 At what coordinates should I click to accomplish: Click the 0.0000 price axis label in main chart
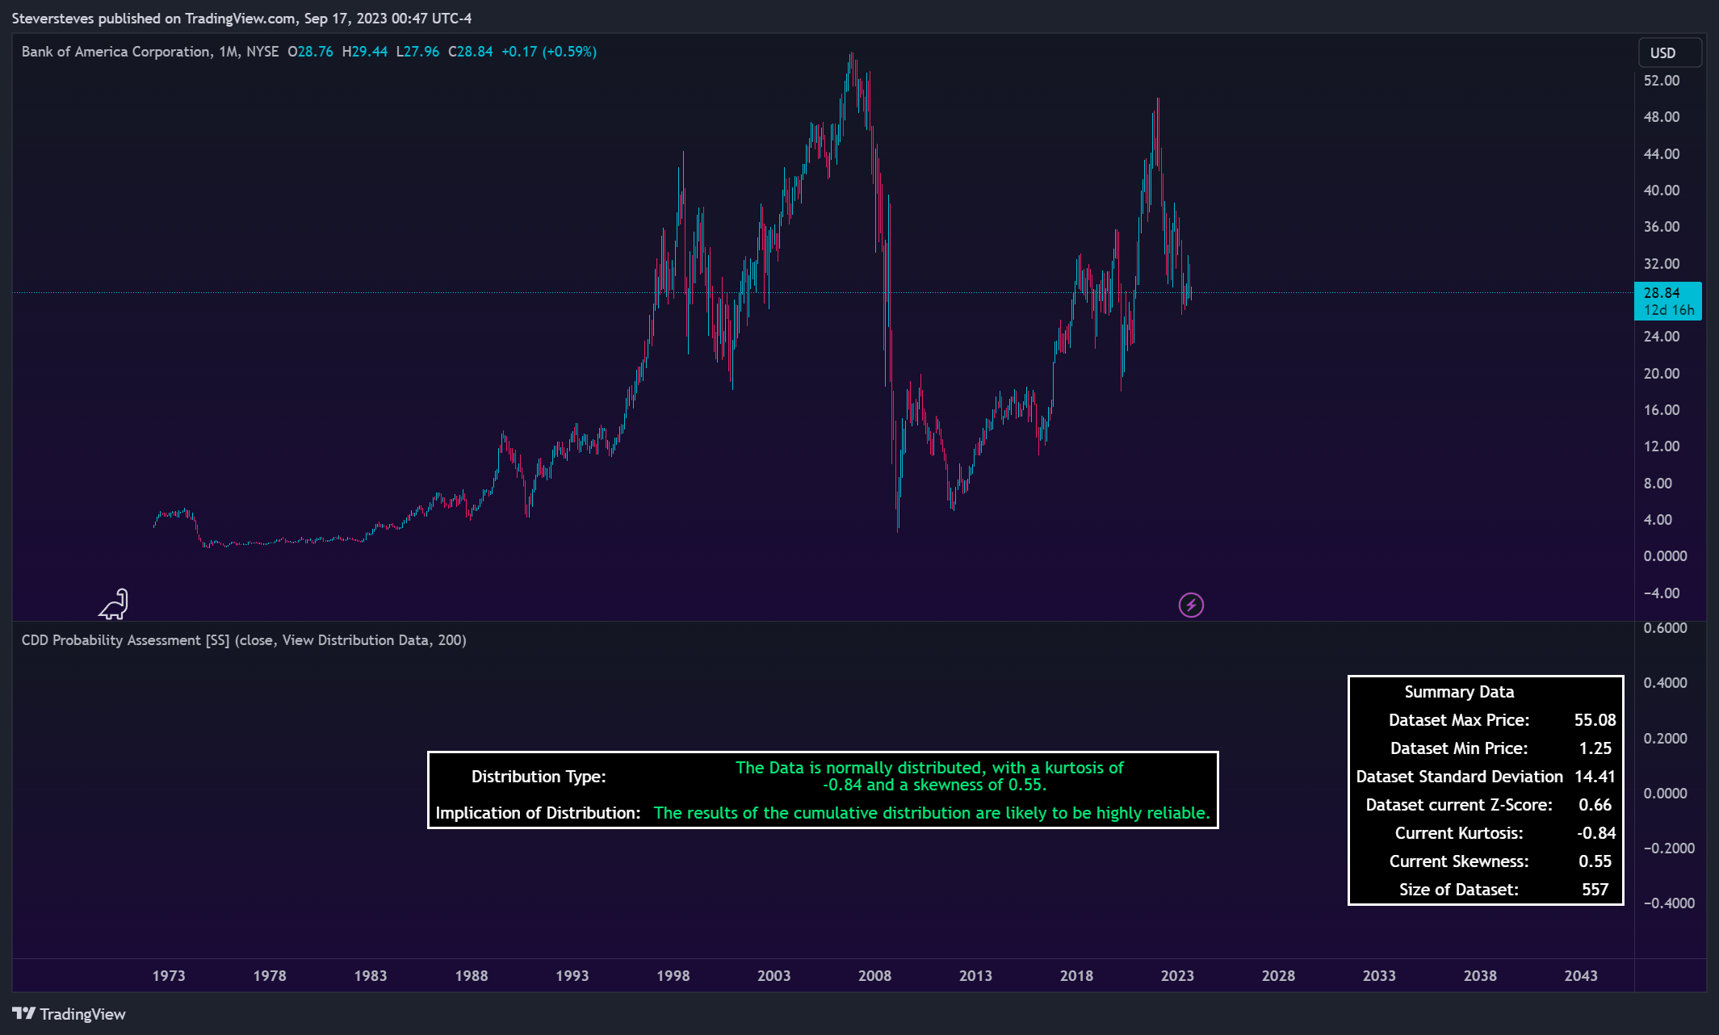(1665, 556)
